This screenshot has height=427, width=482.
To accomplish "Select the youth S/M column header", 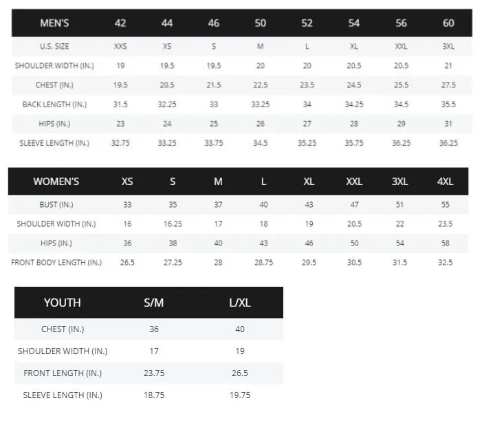I will pos(154,303).
